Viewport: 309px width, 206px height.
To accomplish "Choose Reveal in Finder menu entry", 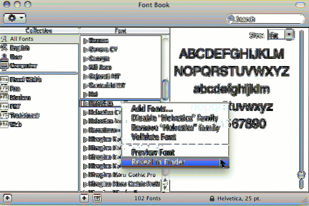I will [175, 162].
